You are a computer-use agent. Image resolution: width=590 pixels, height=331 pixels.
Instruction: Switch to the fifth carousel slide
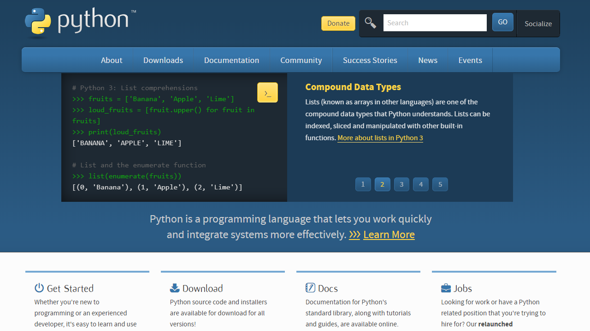[x=440, y=184]
